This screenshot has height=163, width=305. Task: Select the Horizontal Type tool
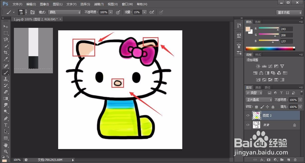[5, 125]
